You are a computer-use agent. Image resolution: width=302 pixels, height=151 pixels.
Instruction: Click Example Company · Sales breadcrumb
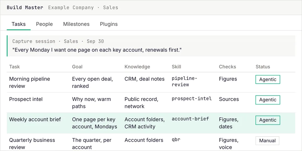(x=83, y=8)
